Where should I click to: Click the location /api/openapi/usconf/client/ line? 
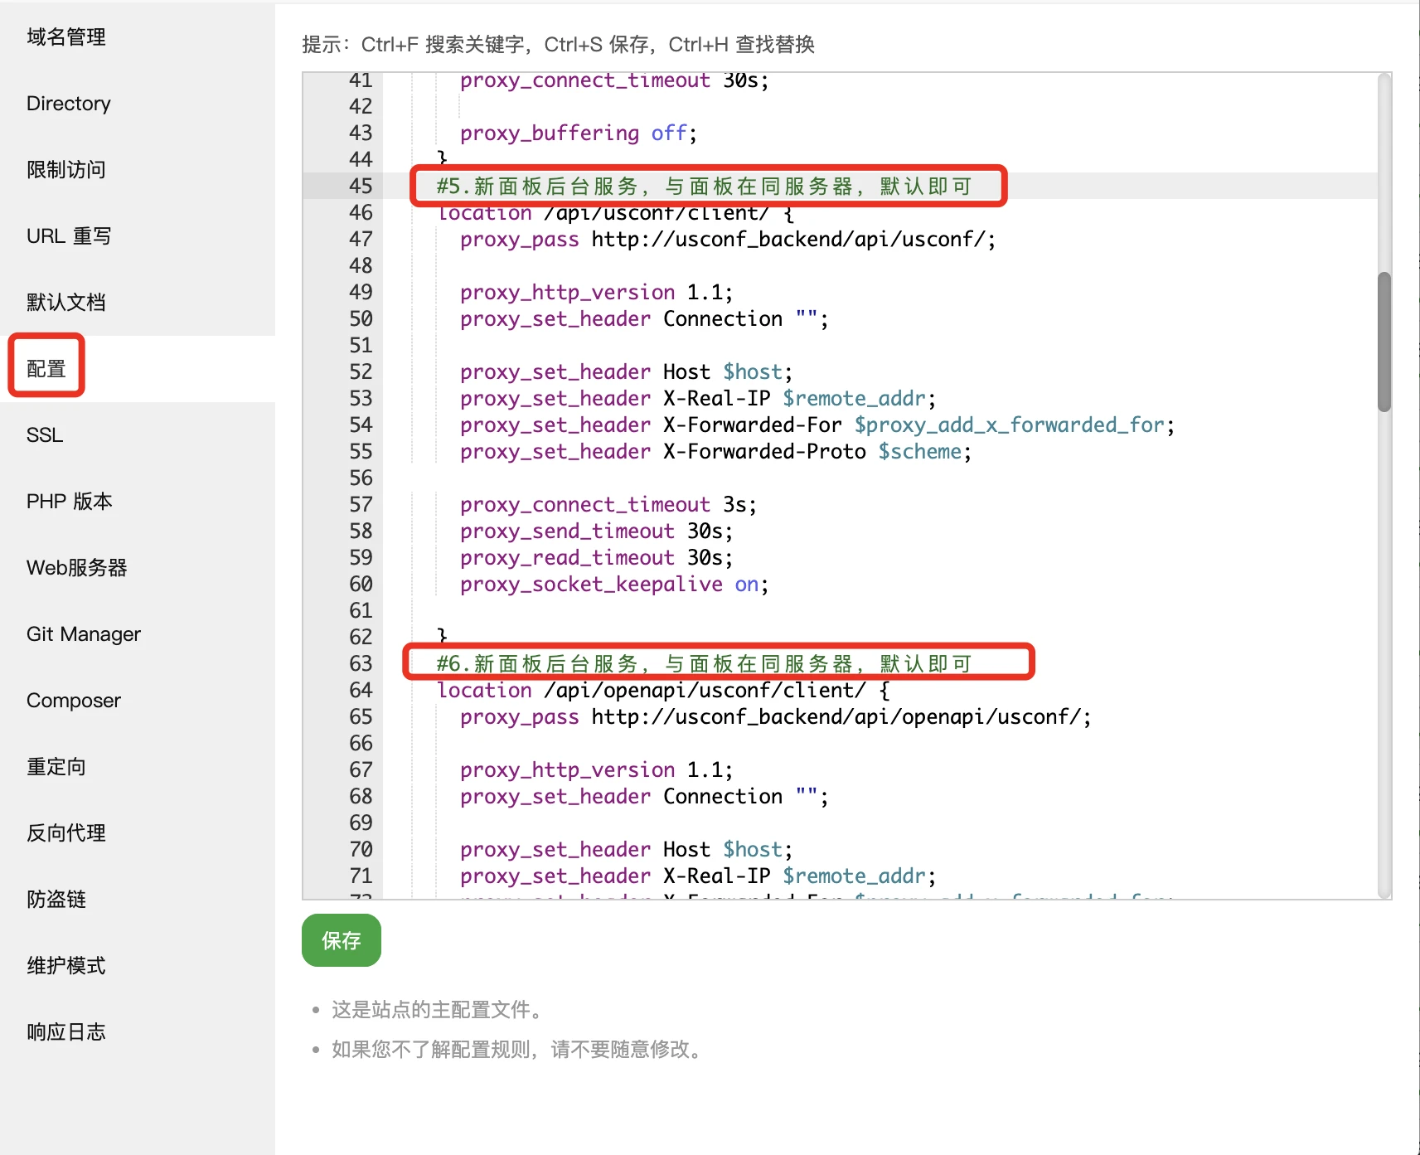663,690
